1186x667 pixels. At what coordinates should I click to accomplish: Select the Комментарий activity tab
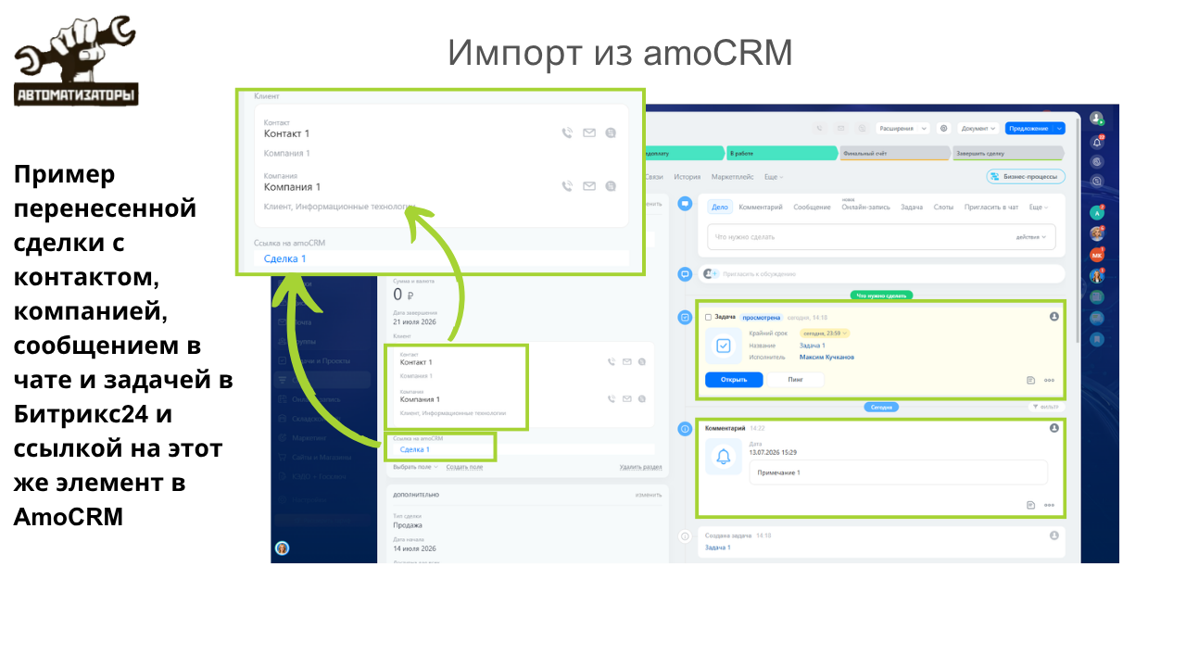point(762,207)
